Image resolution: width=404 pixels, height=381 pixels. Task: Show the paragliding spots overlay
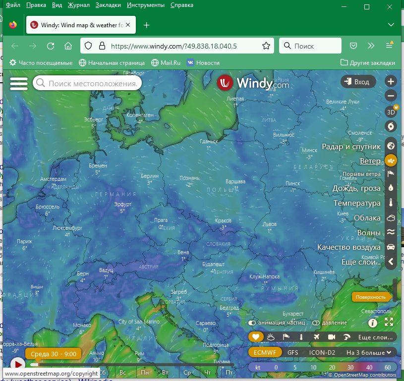pos(347,337)
